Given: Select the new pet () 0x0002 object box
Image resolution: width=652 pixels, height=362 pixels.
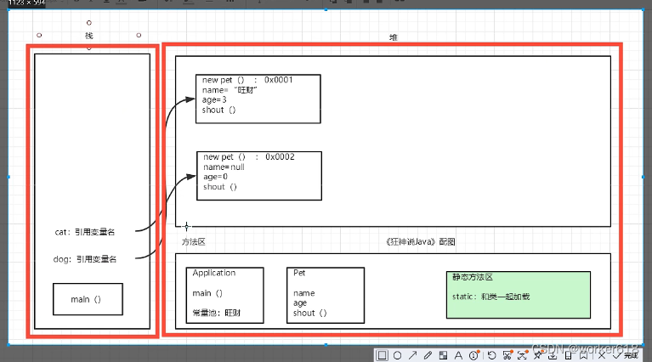Looking at the screenshot, I should coord(259,176).
